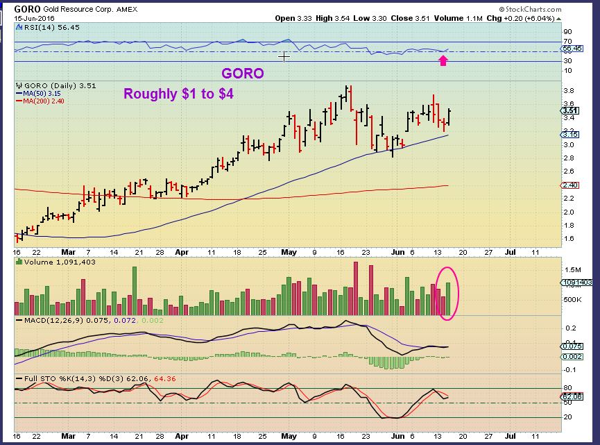This screenshot has height=445, width=600.
Task: Click the AMEX exchange label
Action: coord(127,9)
